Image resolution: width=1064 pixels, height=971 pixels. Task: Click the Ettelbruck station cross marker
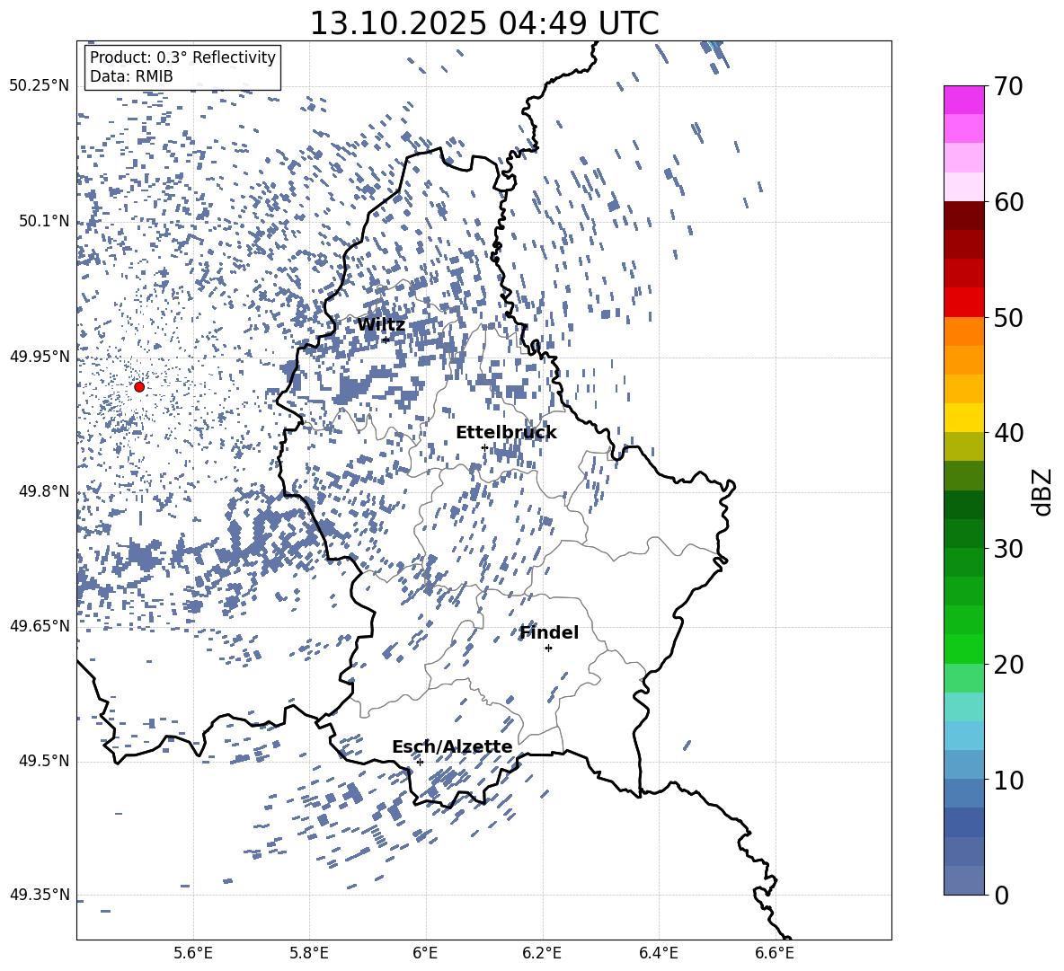pyautogui.click(x=484, y=447)
